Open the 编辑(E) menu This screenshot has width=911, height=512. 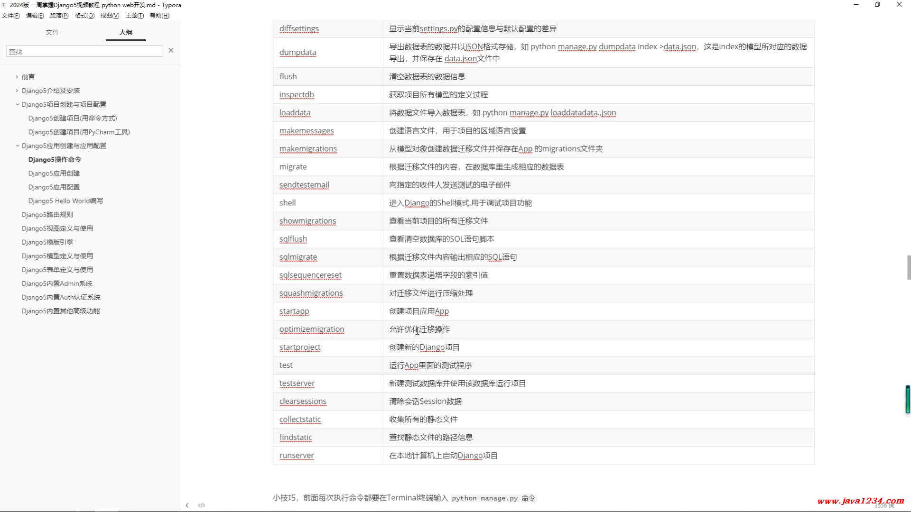click(35, 16)
